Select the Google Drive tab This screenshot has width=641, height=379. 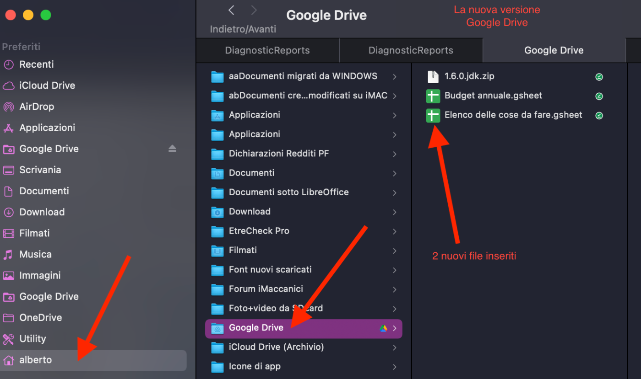pos(554,50)
